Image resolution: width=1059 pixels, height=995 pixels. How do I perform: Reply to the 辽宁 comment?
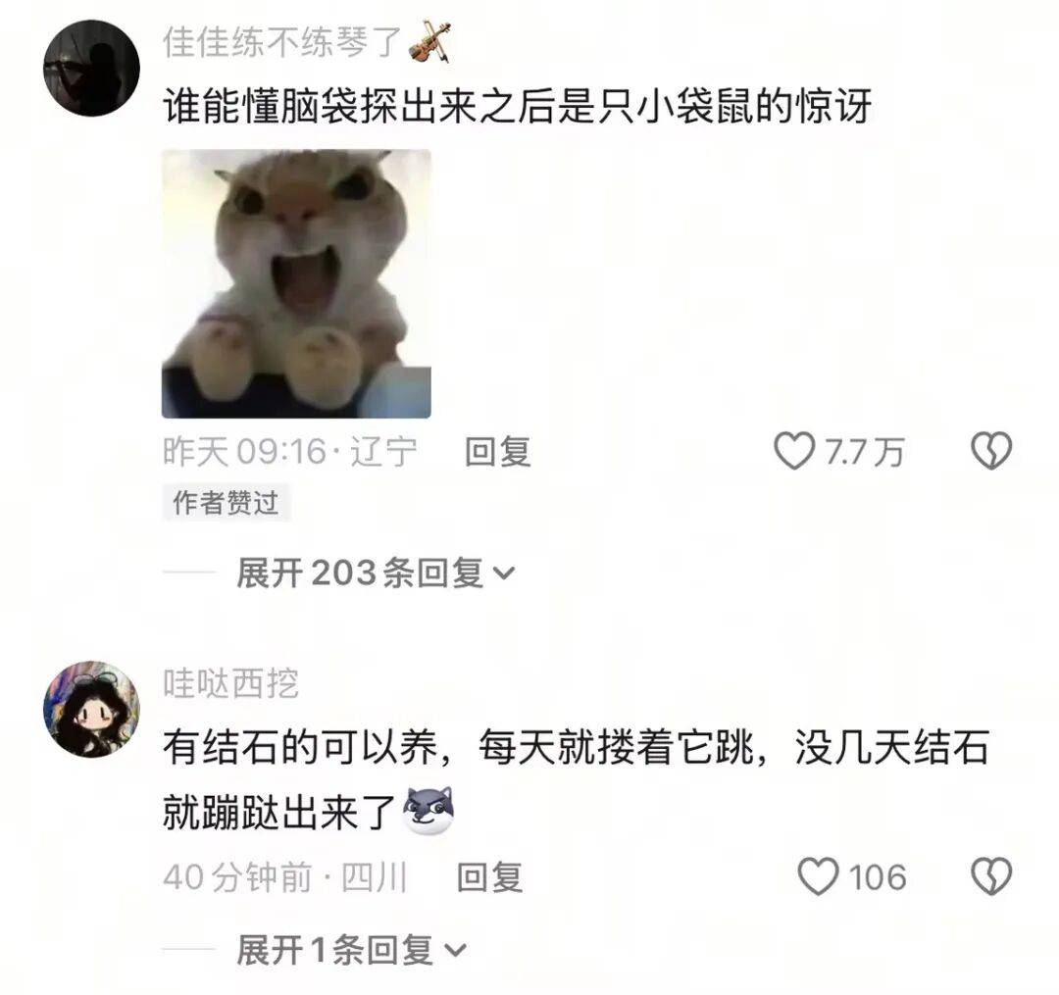point(498,451)
